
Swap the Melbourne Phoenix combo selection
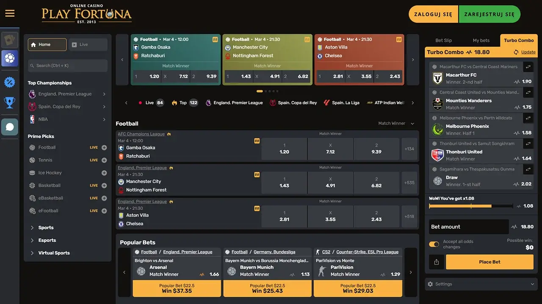pyautogui.click(x=528, y=118)
